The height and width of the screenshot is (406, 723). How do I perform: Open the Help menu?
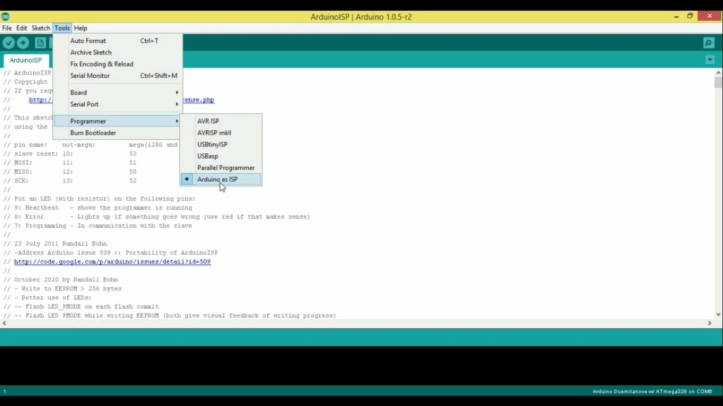click(80, 28)
